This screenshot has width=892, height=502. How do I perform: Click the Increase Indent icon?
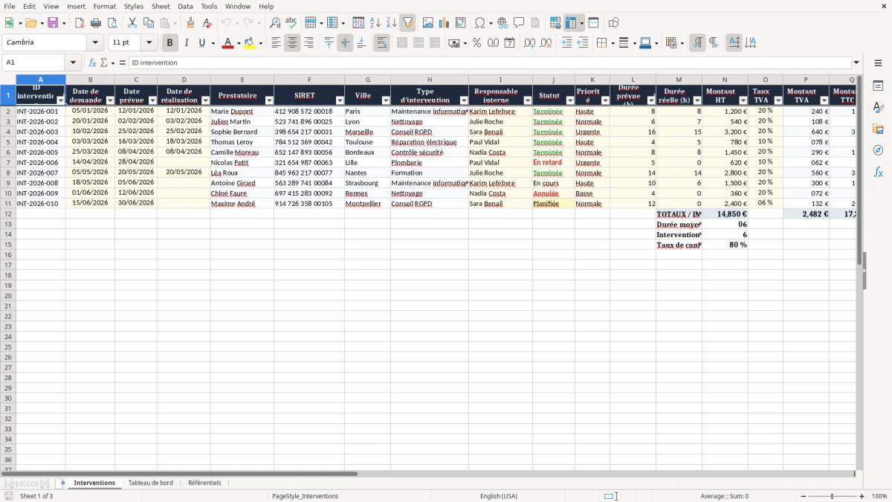[x=566, y=43]
